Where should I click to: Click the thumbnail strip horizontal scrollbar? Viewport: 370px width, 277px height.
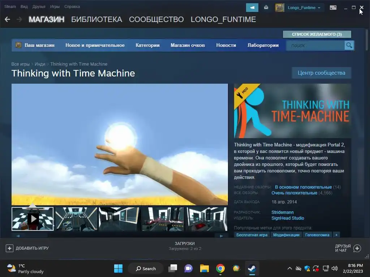coord(120,236)
